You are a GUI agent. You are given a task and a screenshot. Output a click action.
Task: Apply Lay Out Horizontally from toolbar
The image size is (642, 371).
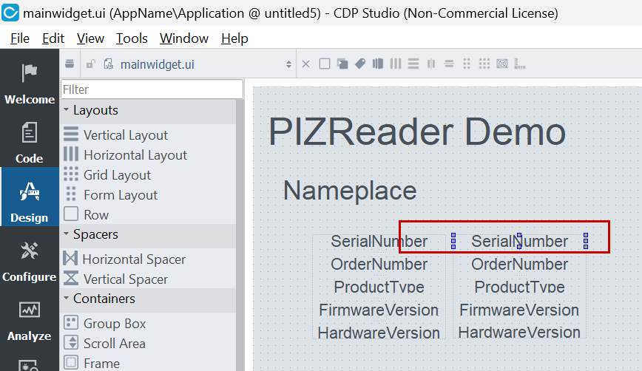pos(396,64)
